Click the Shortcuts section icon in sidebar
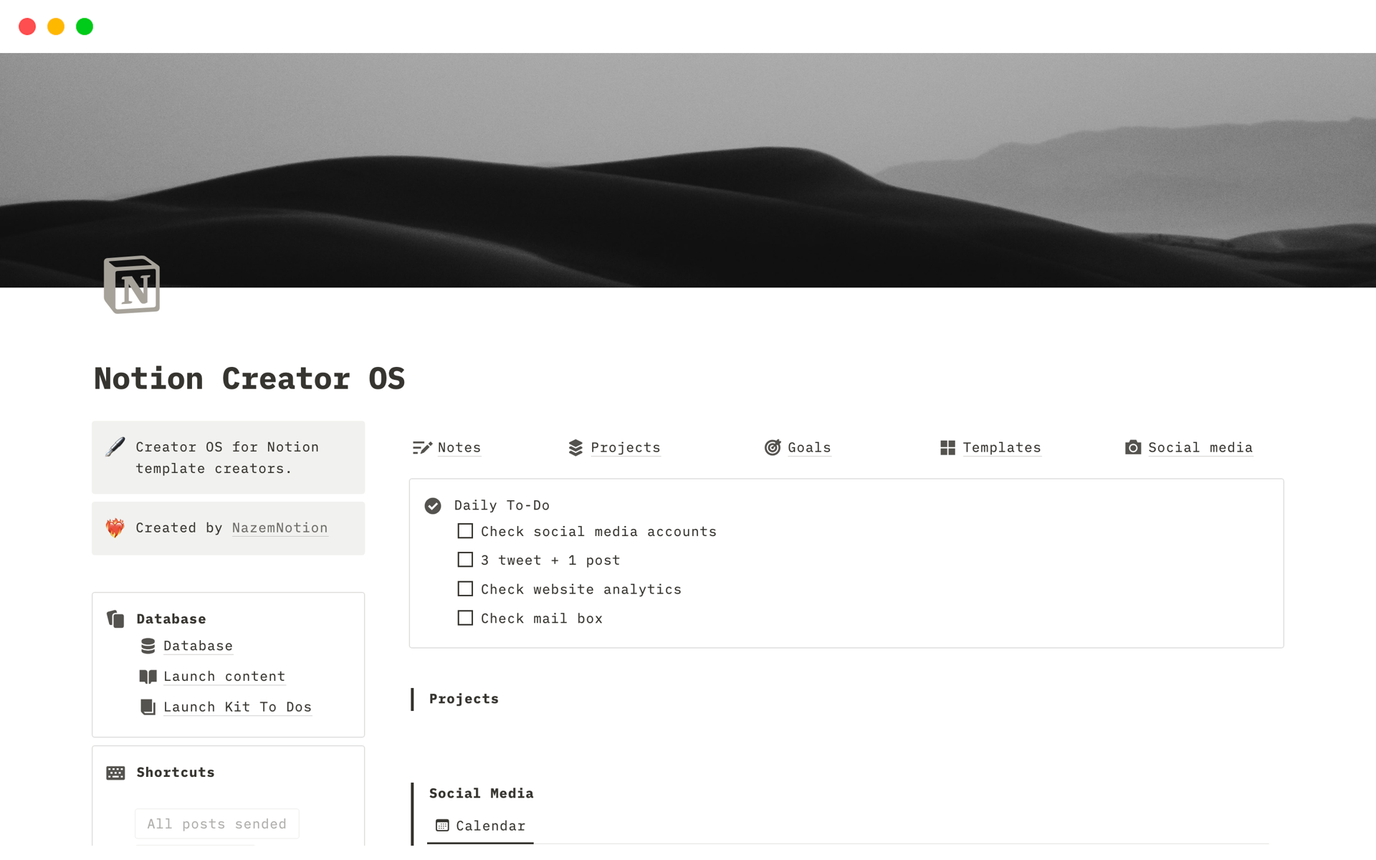Image resolution: width=1376 pixels, height=860 pixels. pos(117,772)
